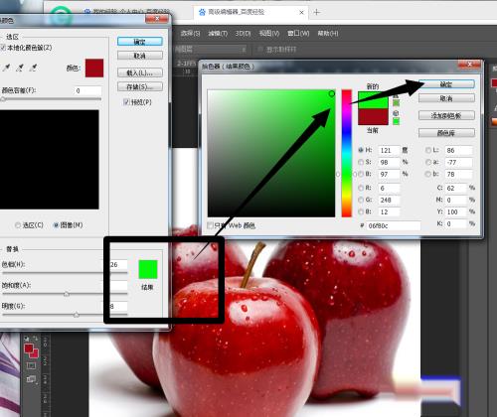Click the 载入(L)... button
497x417 pixels.
click(140, 72)
